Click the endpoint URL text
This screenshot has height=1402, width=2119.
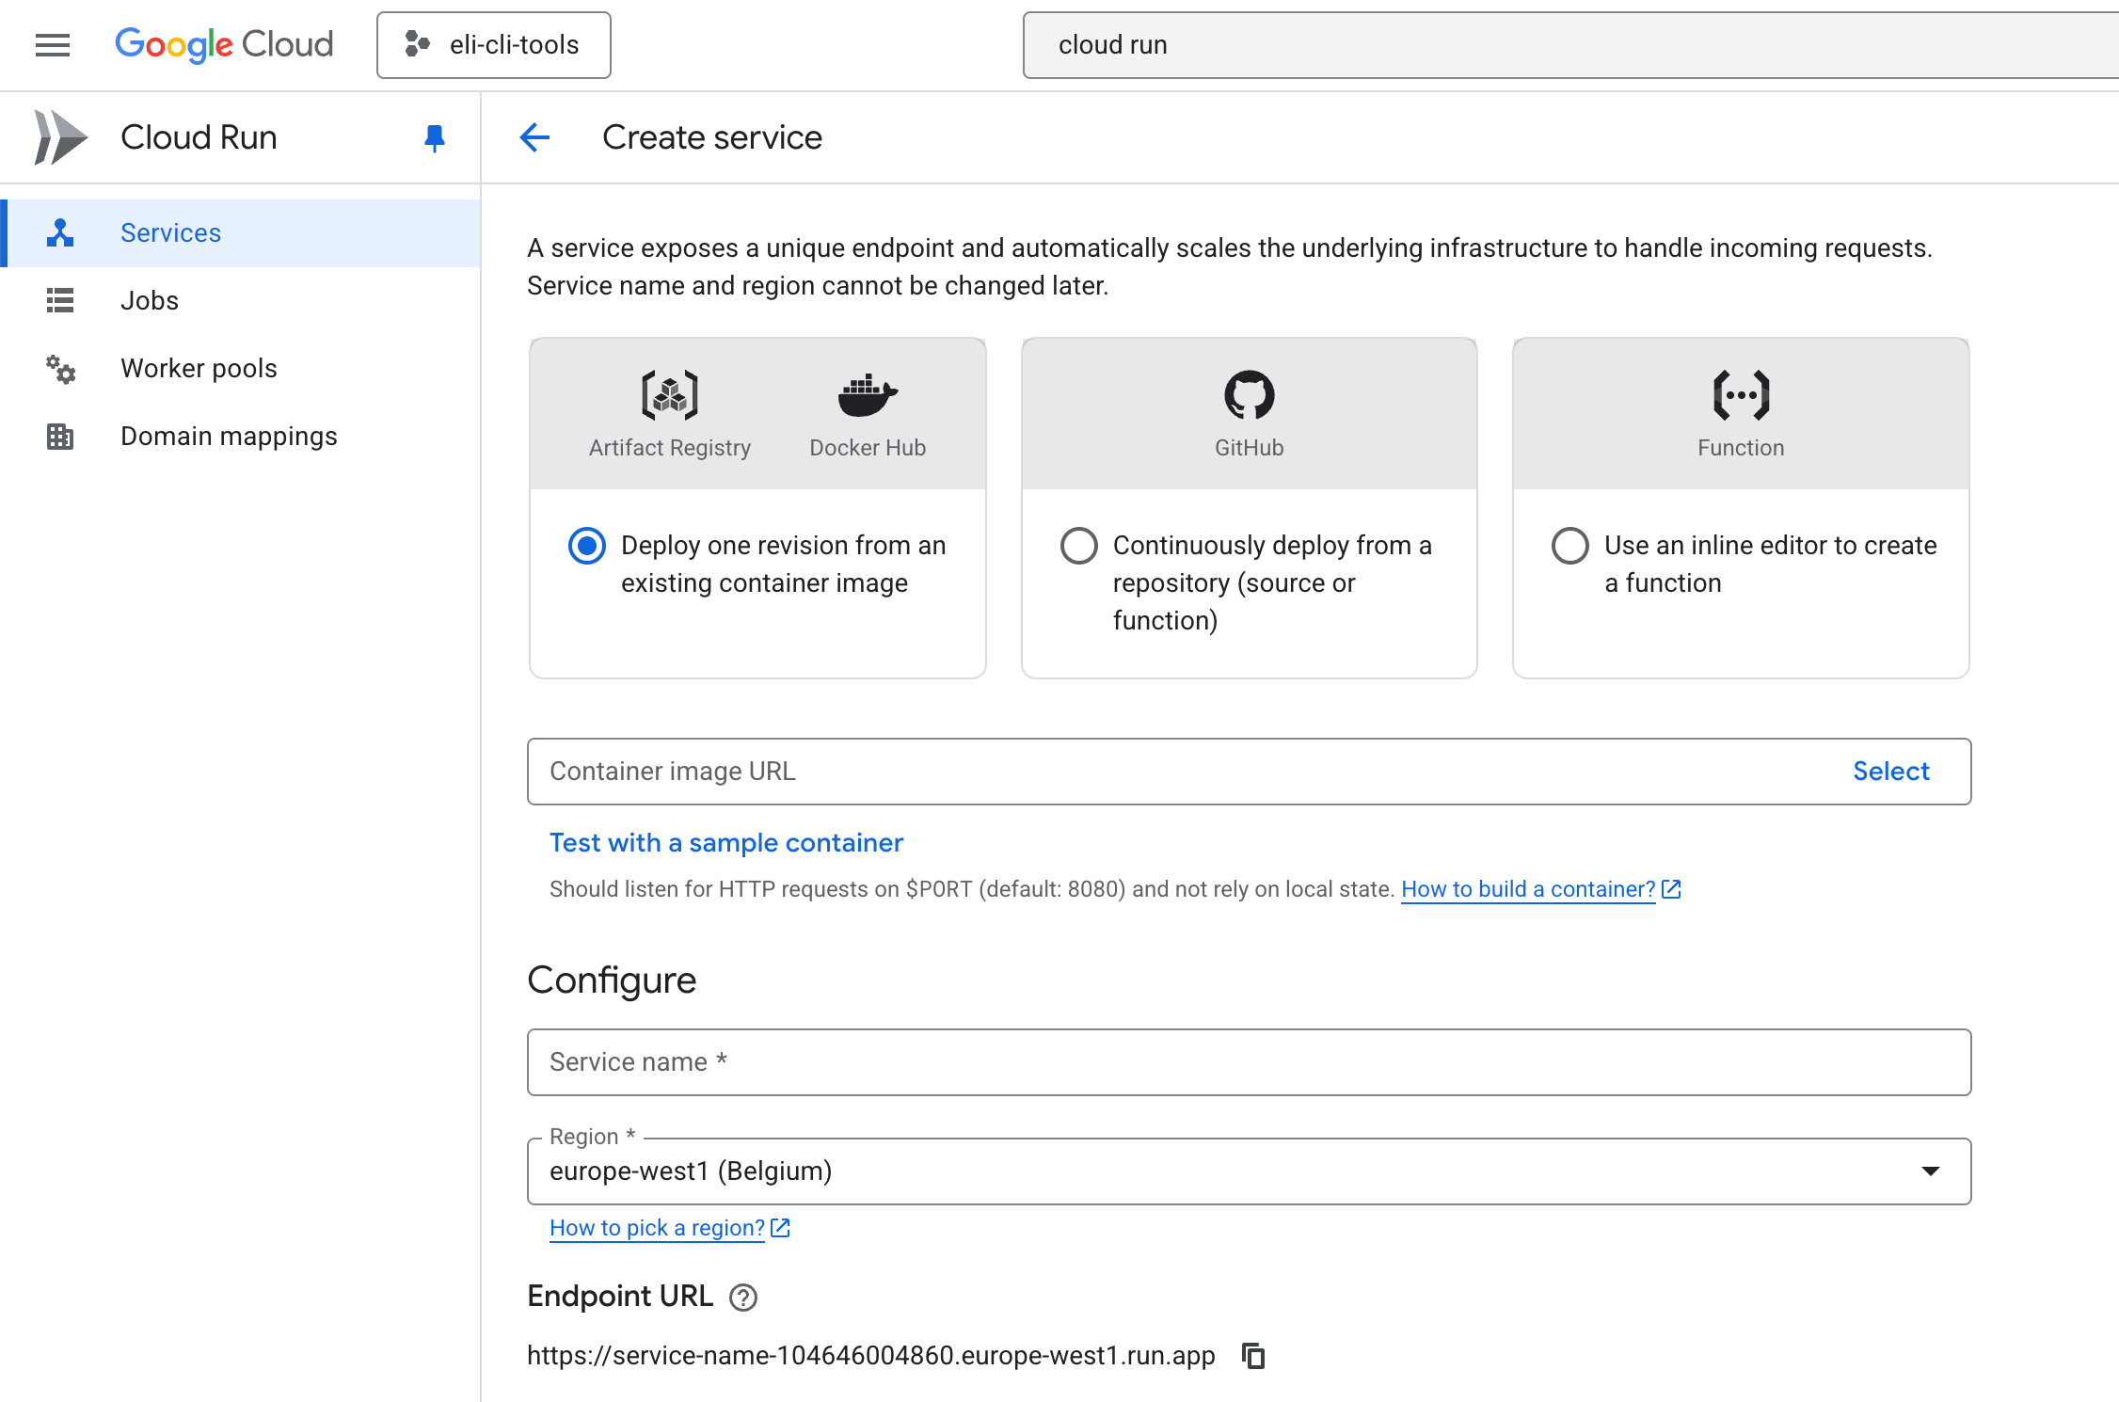(871, 1356)
